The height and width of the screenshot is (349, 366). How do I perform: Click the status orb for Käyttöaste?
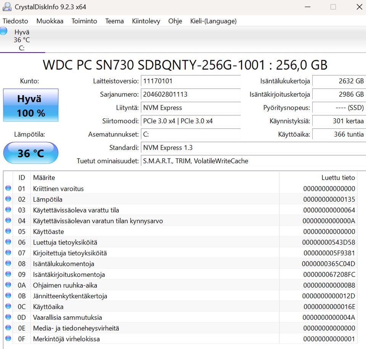point(8,231)
